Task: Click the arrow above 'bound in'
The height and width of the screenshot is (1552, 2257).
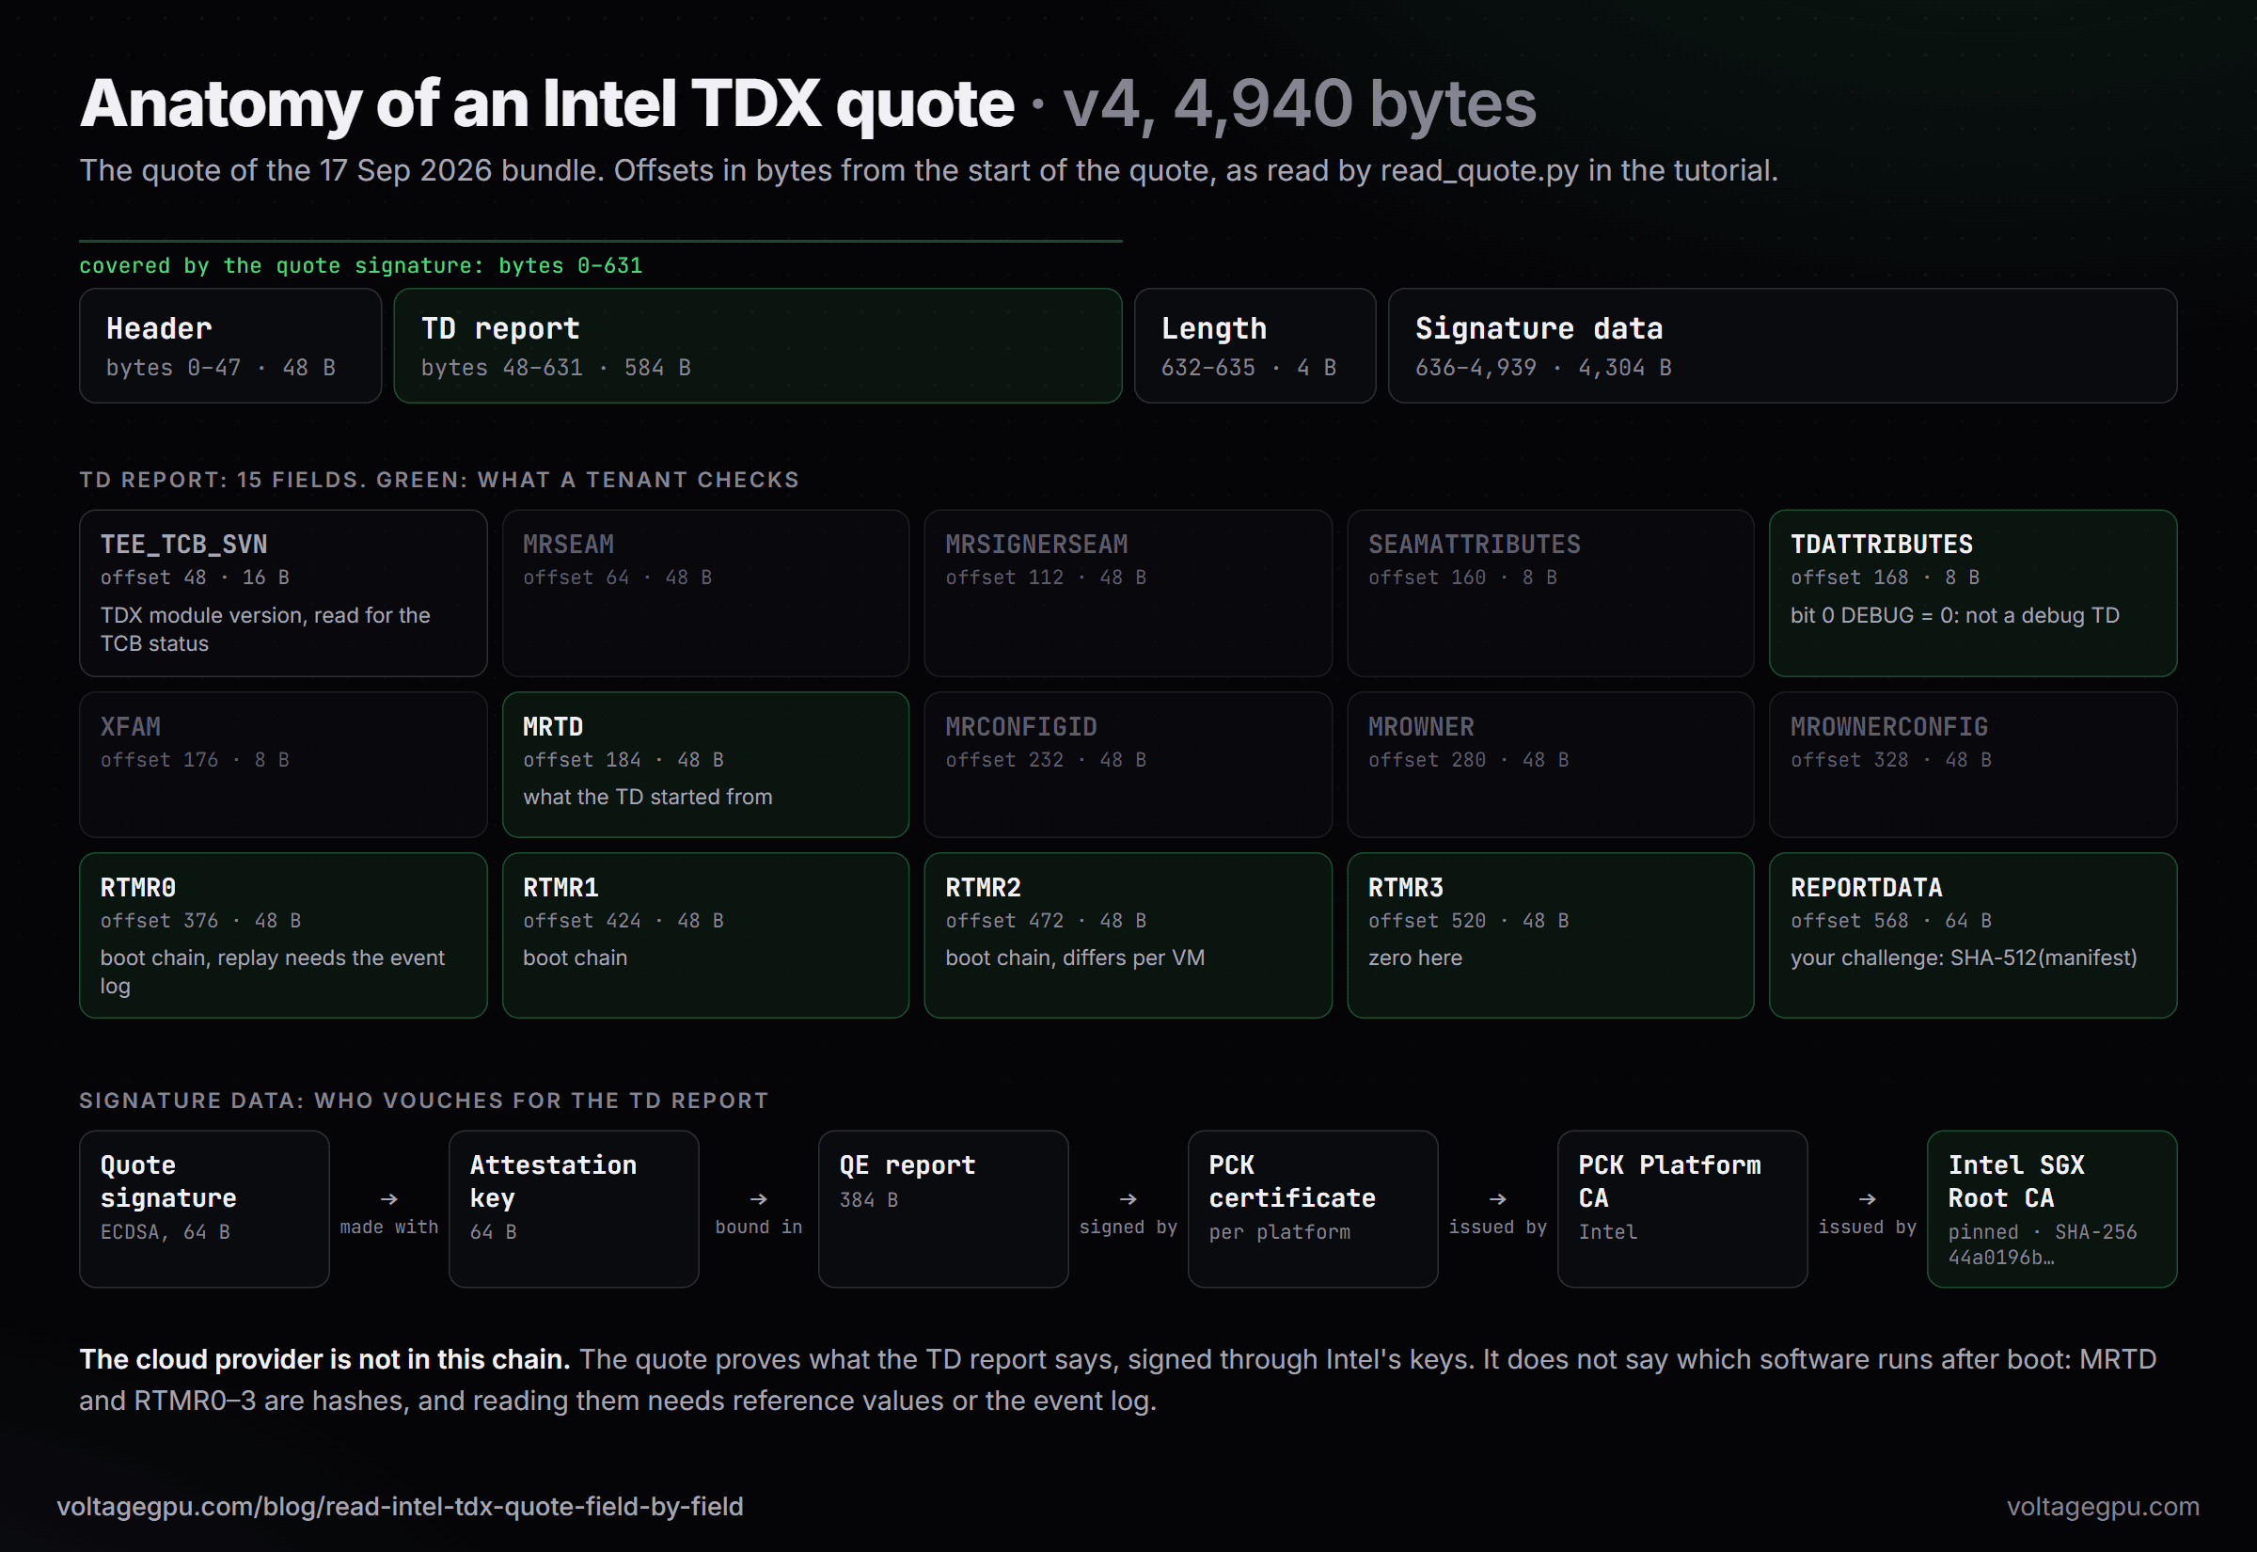Action: (759, 1199)
